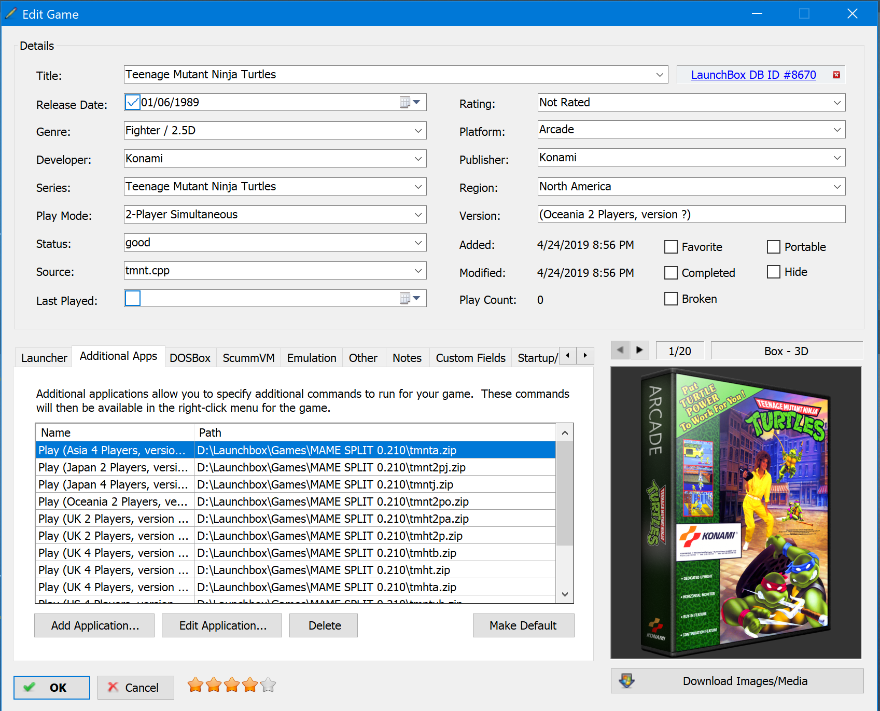Click the Add Application button
This screenshot has width=880, height=711.
94,625
